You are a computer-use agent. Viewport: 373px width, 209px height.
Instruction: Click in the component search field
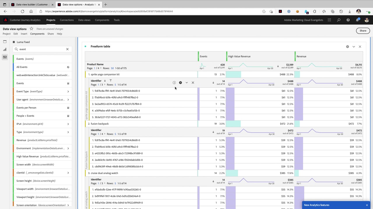(42, 49)
